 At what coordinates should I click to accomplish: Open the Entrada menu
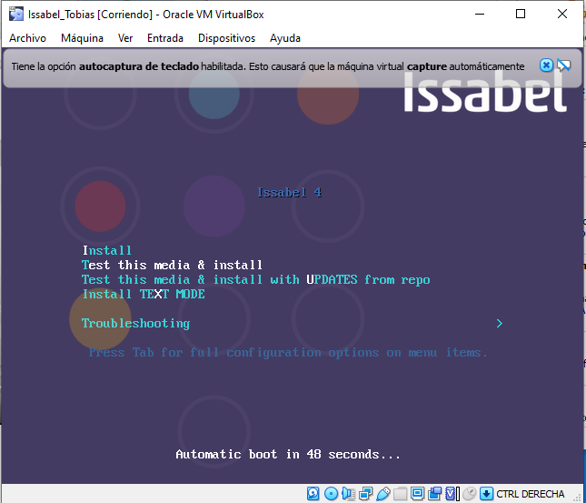[x=165, y=38]
